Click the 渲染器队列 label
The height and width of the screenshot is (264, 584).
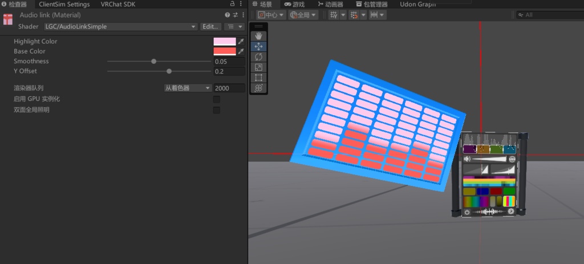point(29,88)
